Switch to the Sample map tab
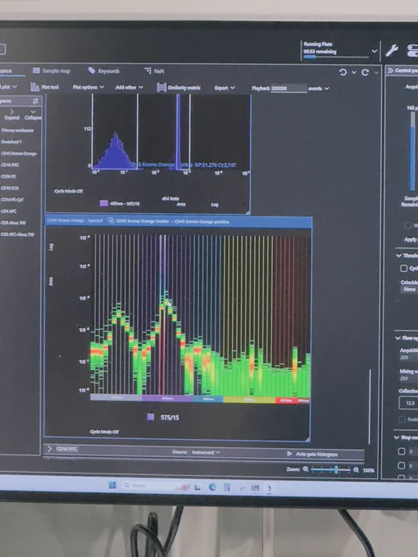Viewport: 418px width, 557px height. (52, 70)
